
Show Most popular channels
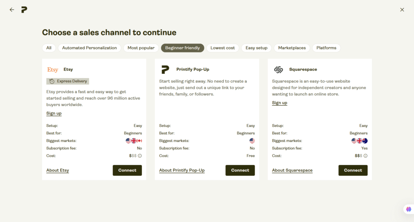pos(141,48)
